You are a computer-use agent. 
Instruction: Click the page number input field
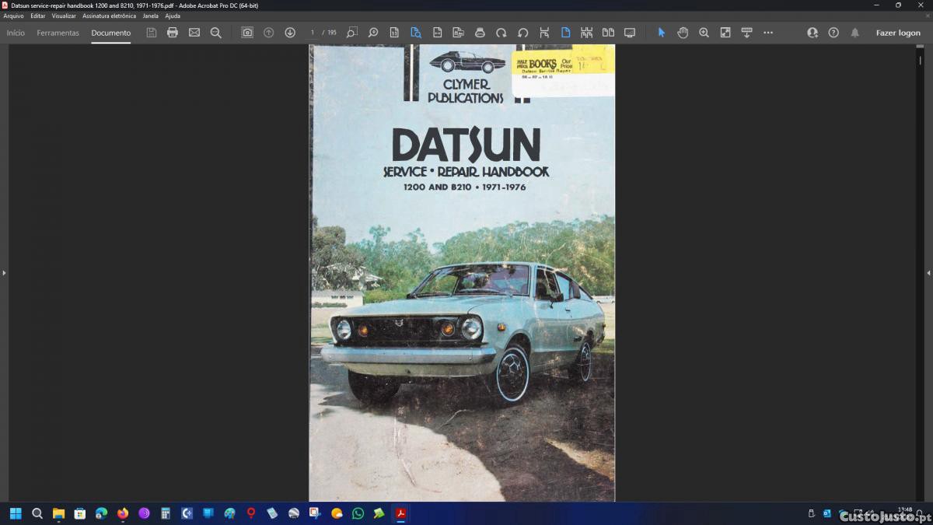[313, 33]
